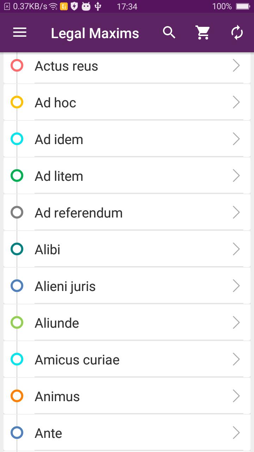Tap the Legal Maxims title
The width and height of the screenshot is (254, 452).
pyautogui.click(x=95, y=33)
